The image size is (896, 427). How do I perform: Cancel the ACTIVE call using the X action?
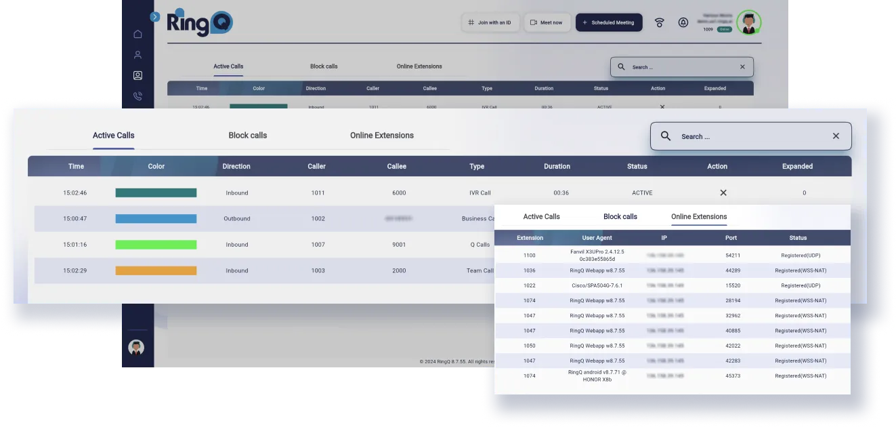coord(723,192)
